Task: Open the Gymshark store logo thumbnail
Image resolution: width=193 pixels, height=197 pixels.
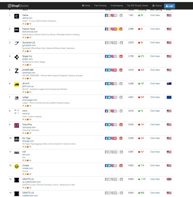Action: click(x=17, y=43)
